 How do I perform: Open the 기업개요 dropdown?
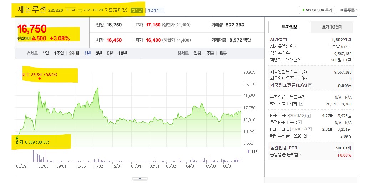[155, 10]
